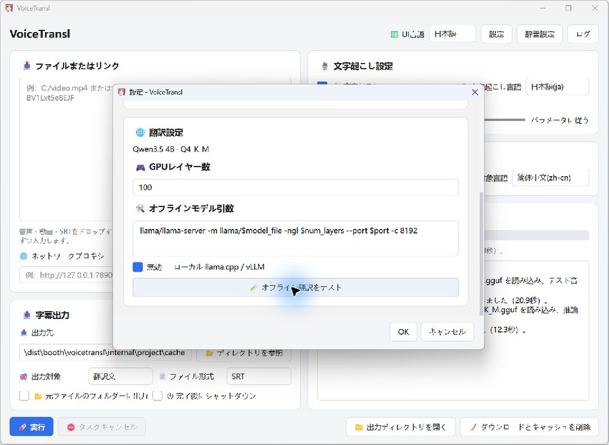
Task: Click the globe icon beside 翻訳設定
Action: click(140, 133)
